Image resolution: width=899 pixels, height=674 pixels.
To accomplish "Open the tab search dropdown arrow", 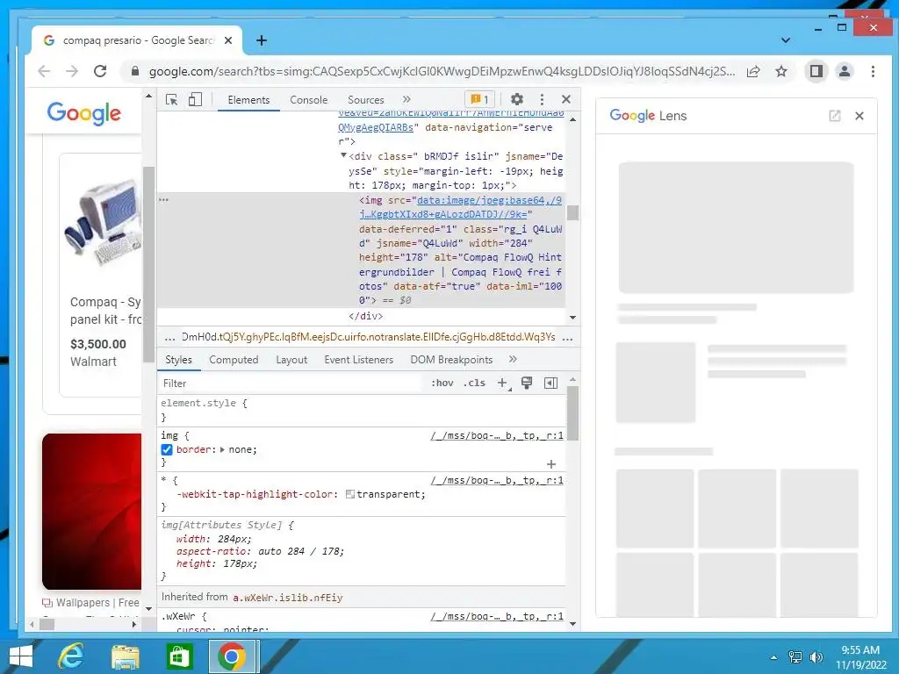I will pyautogui.click(x=786, y=40).
